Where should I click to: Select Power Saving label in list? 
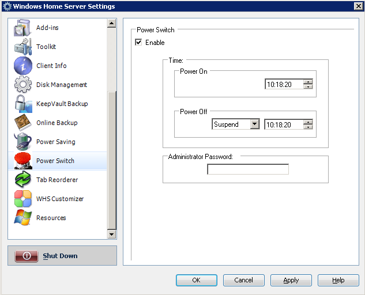(56, 142)
